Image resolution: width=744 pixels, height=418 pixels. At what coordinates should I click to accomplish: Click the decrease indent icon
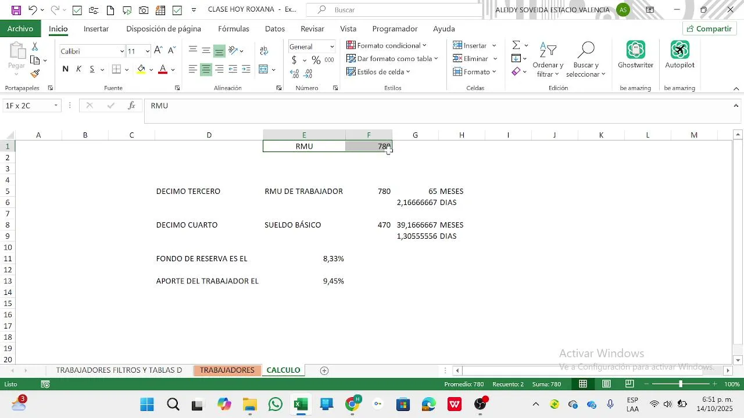coord(233,69)
